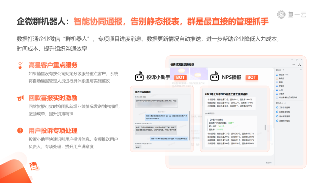Click the 发送(S) send button
The width and height of the screenshot is (325, 183).
tap(269, 163)
